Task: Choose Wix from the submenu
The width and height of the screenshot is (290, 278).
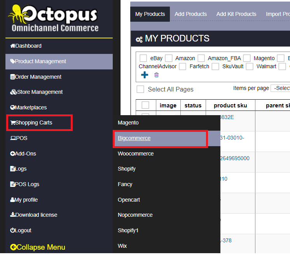Action: [x=166, y=246]
